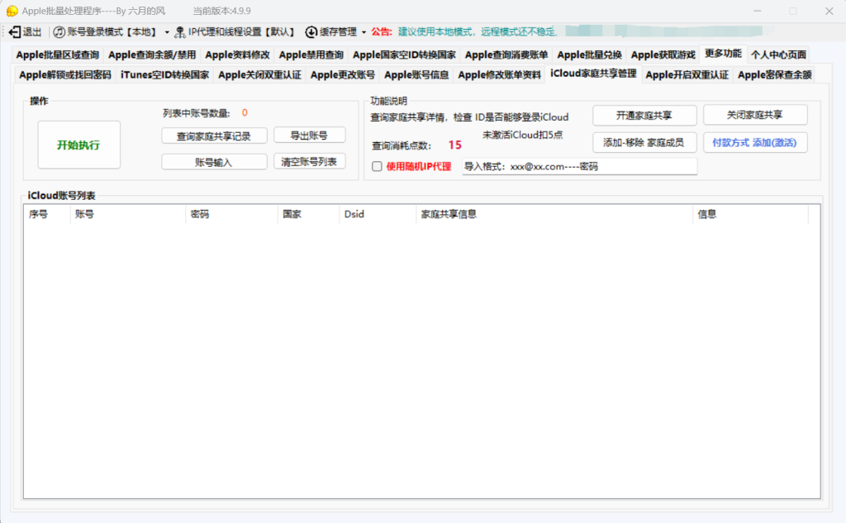Switch to the Apple批量区域查询 tab

point(58,55)
